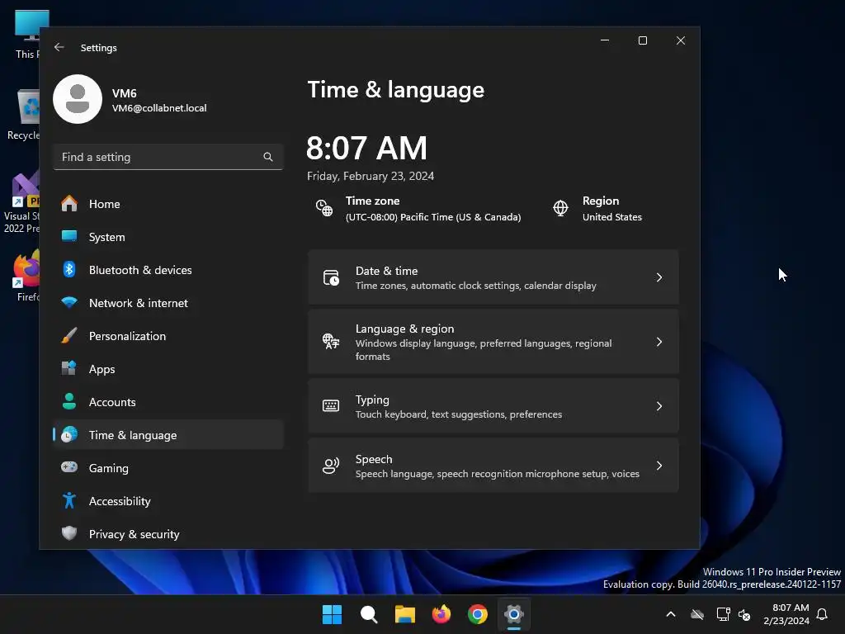This screenshot has width=845, height=634.
Task: Click the Region globe icon
Action: (x=560, y=208)
